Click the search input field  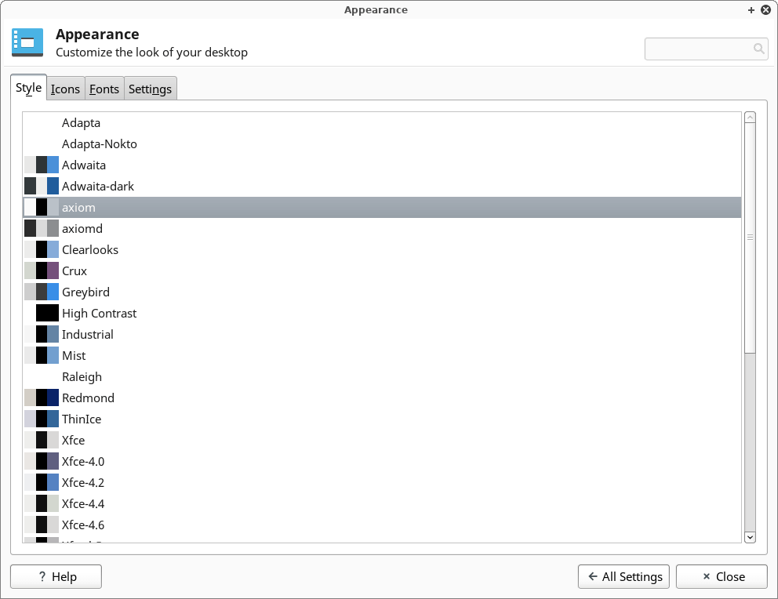tap(698, 49)
